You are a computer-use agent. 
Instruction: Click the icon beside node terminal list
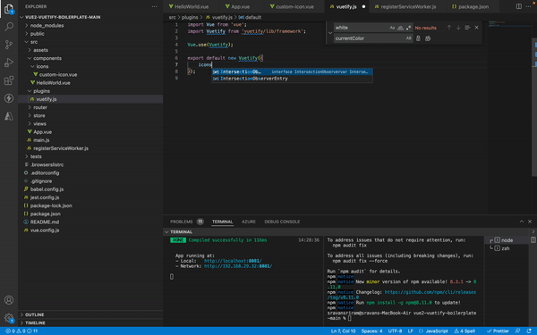533,240
